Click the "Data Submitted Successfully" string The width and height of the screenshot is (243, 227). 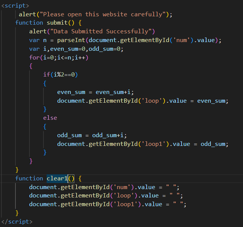pos(98,31)
